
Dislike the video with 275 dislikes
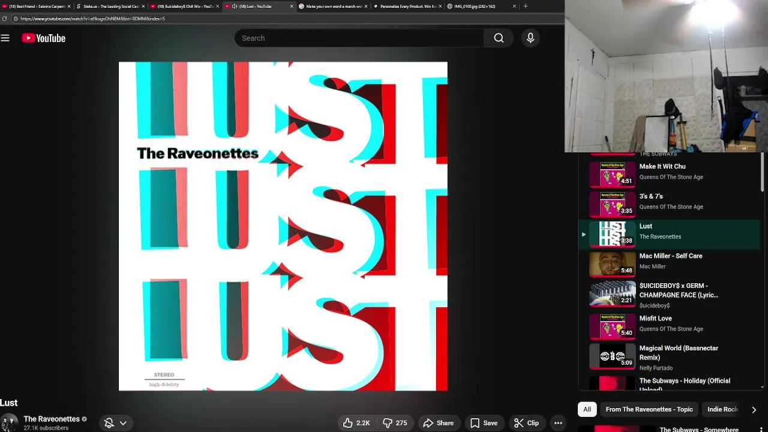(395, 423)
